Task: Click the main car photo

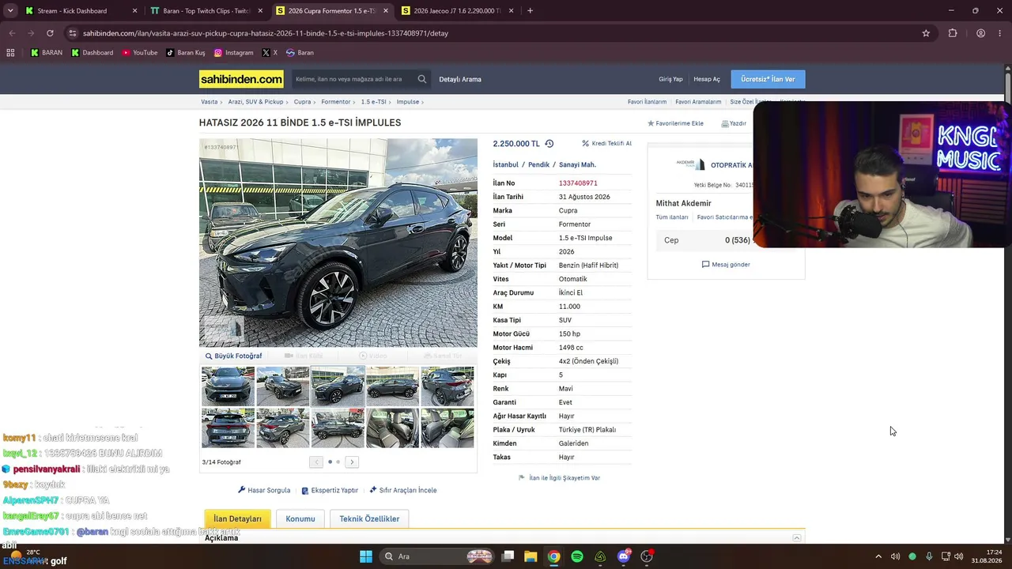Action: pyautogui.click(x=338, y=243)
